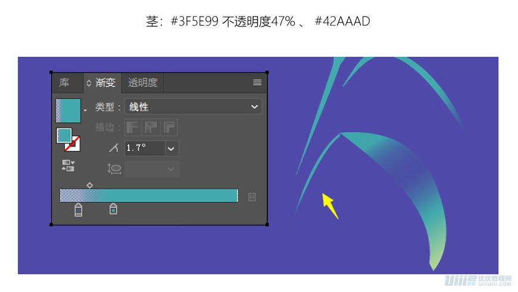
Task: Open the 线性 gradient type dropdown
Action: [194, 106]
